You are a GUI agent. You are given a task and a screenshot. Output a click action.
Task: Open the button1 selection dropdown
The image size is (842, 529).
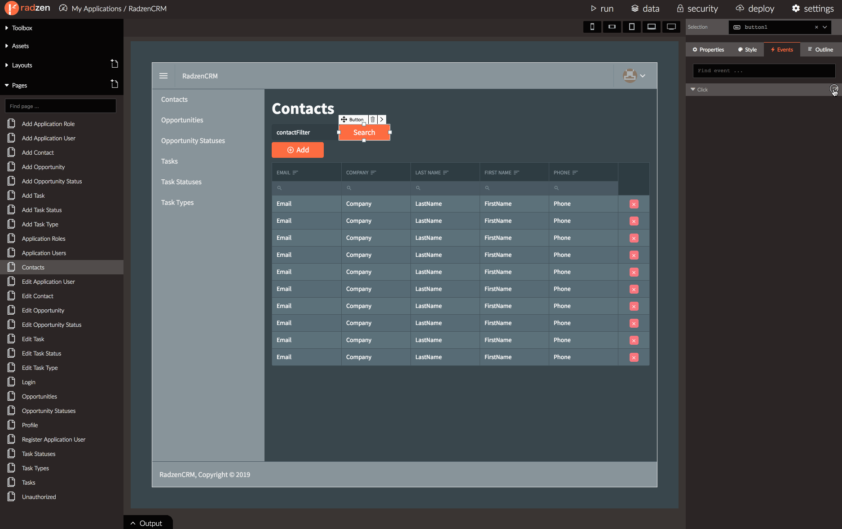[825, 27]
